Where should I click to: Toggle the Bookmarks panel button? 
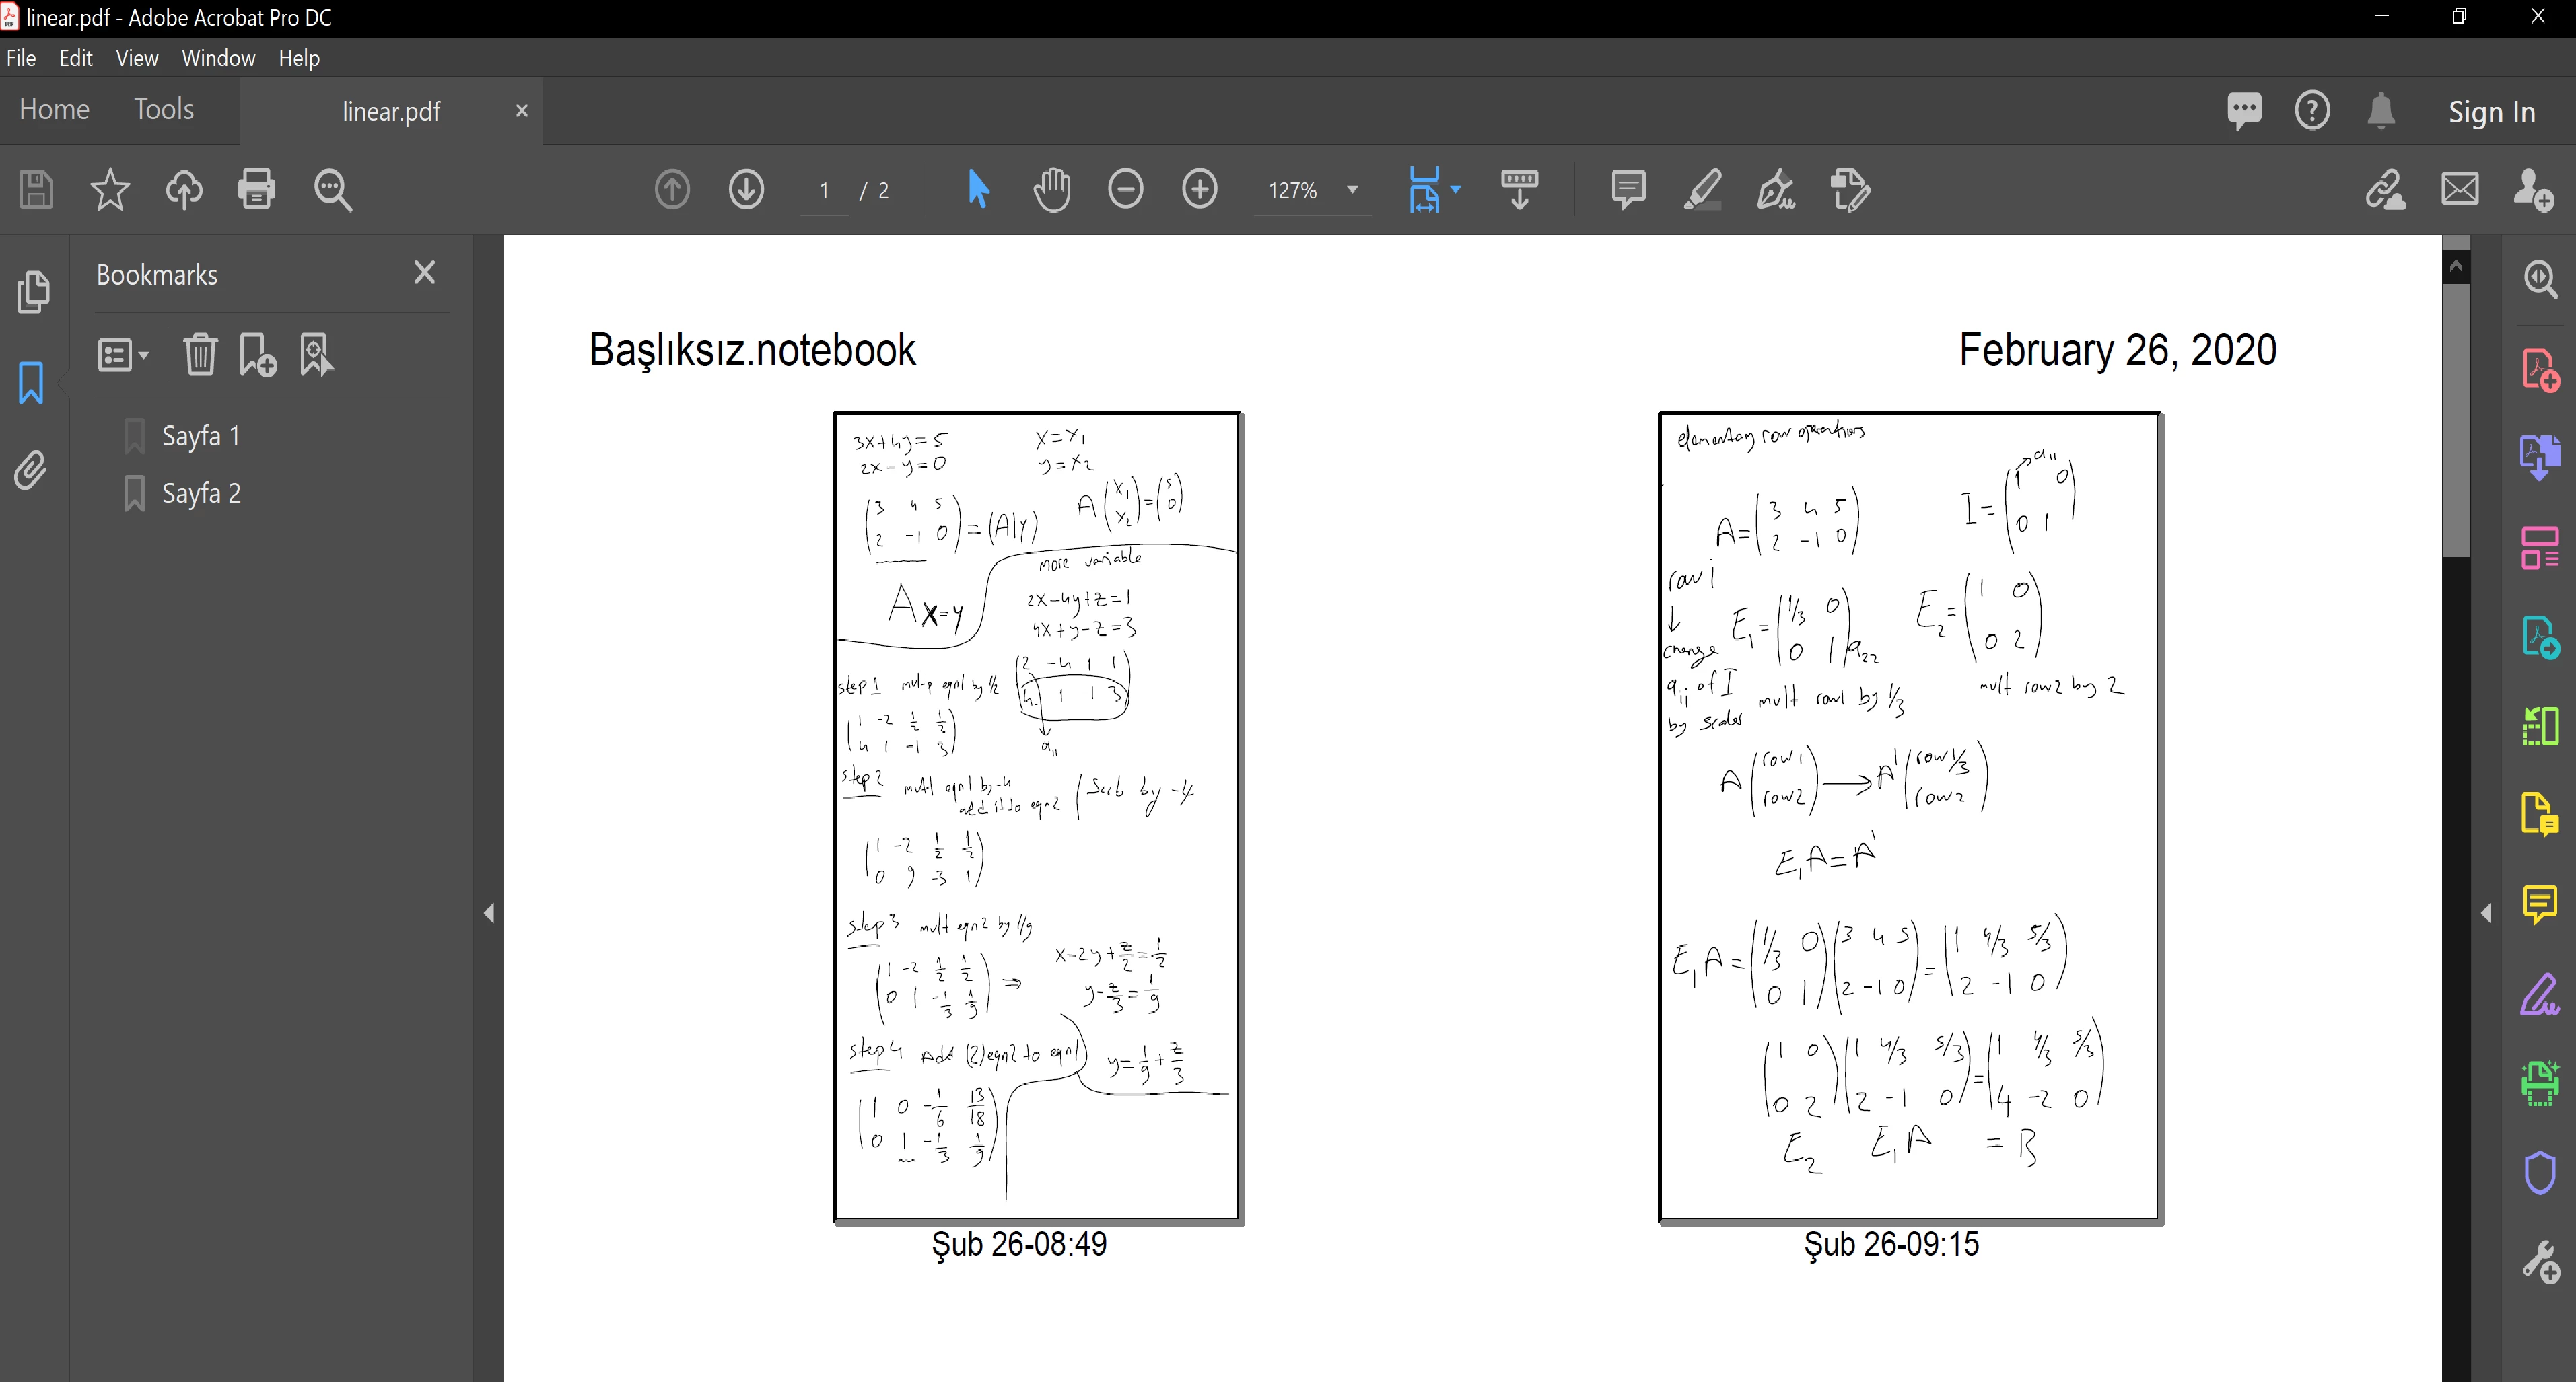(x=31, y=381)
